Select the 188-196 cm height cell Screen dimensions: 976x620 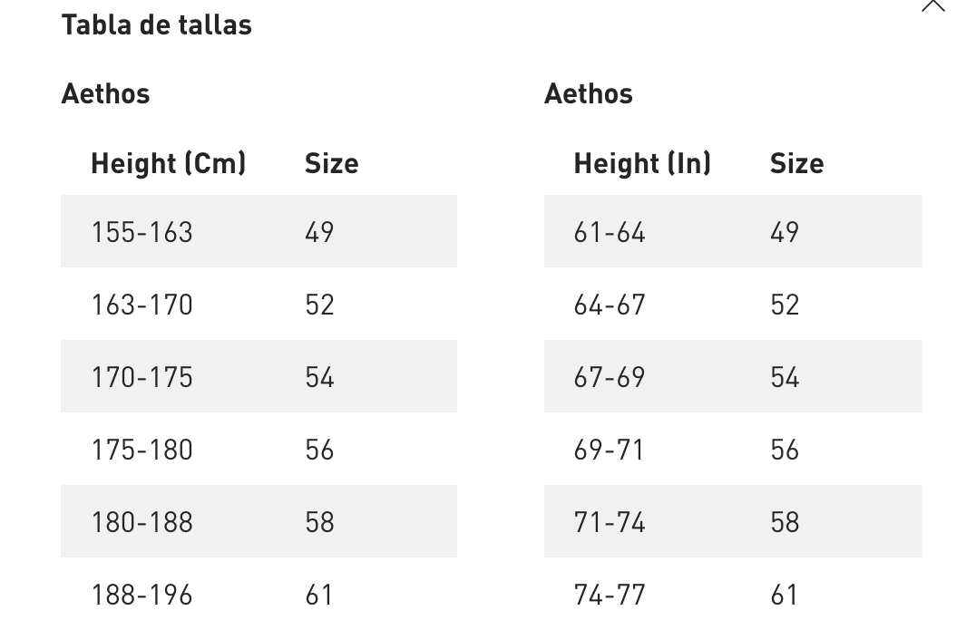[x=142, y=595]
